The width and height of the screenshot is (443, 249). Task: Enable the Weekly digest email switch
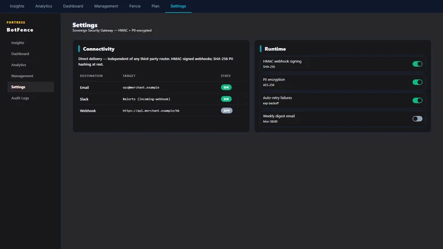coord(418,118)
